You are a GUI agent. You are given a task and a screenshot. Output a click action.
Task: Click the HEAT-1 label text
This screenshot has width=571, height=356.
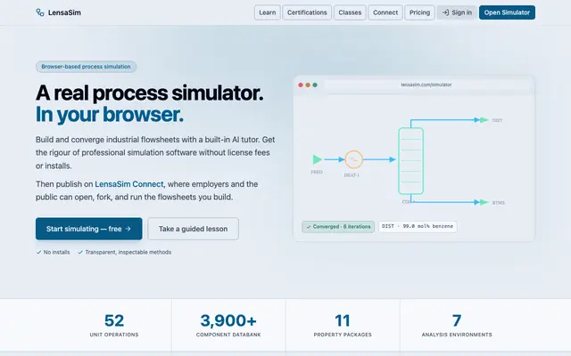(352, 175)
